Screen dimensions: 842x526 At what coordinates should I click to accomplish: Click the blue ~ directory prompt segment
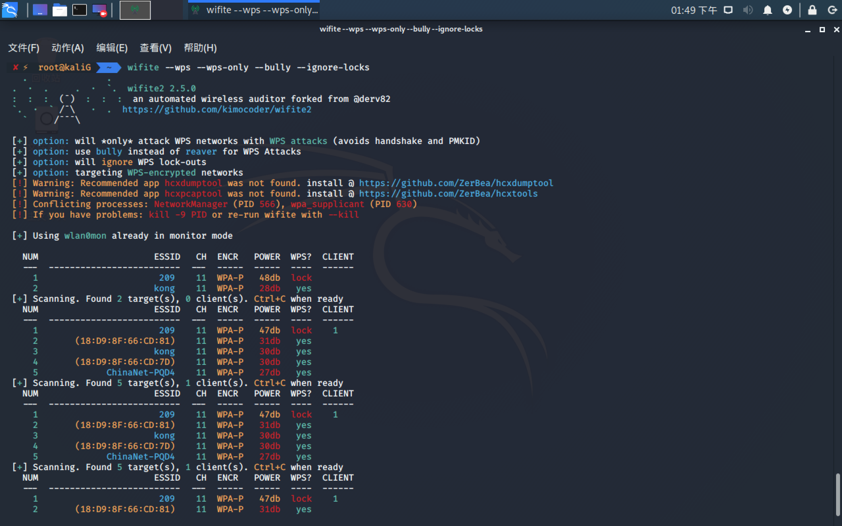pyautogui.click(x=109, y=67)
